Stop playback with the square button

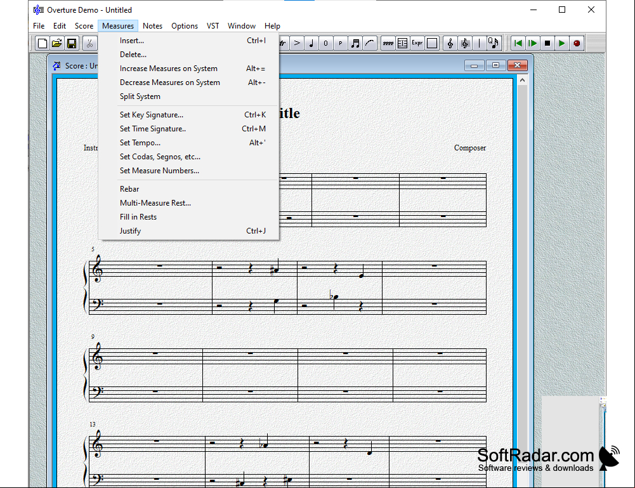[x=547, y=43]
